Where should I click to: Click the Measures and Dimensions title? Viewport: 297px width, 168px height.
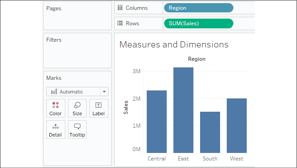[174, 44]
